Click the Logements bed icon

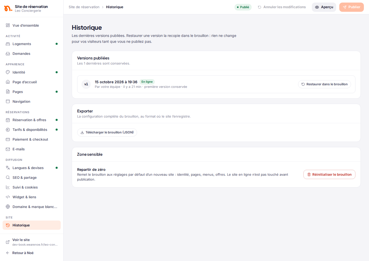(8, 44)
